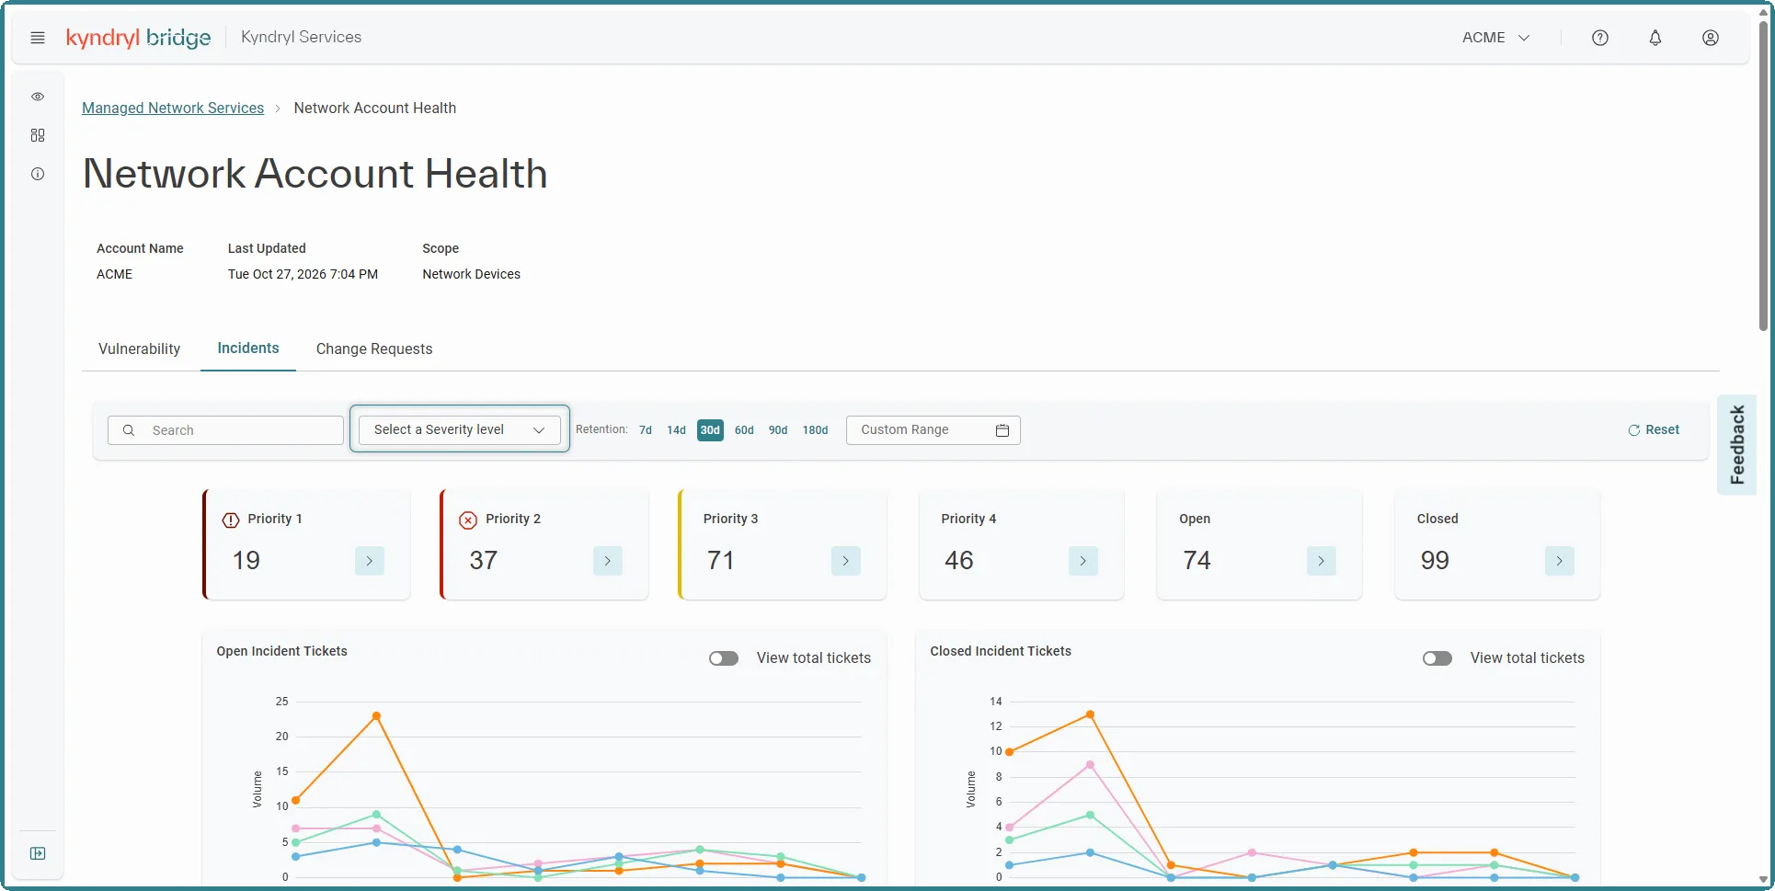Click the vertical page scrollbar
The image size is (1775, 891).
click(x=1763, y=175)
